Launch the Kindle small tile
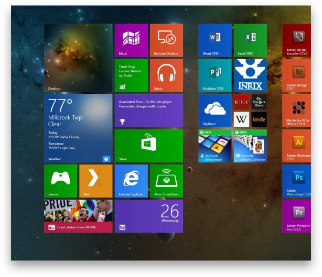 [259, 119]
